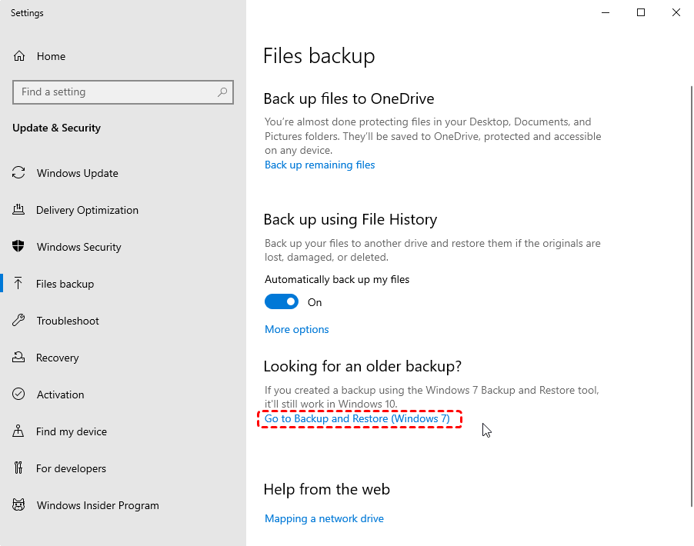Focus the Find a setting search box
Image resolution: width=694 pixels, height=546 pixels.
point(123,92)
